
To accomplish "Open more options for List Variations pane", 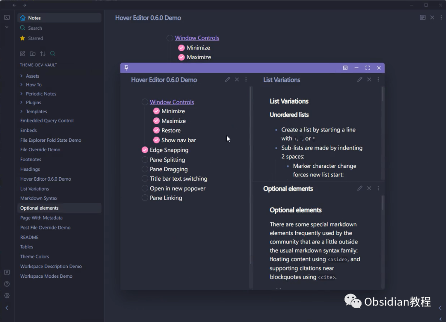I will (378, 79).
